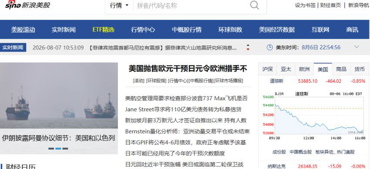Click the news ticker down arrow
Screen dimensions: 370x169
click(x=248, y=49)
